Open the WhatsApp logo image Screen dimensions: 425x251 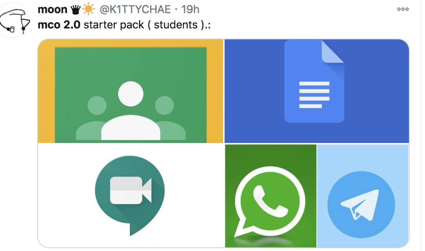coord(270,196)
